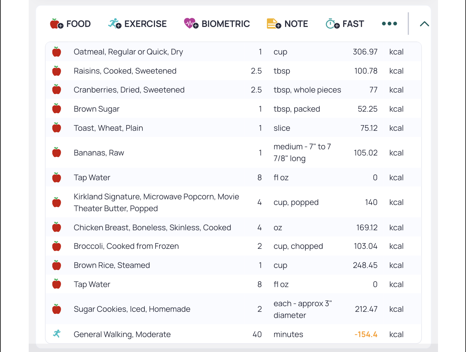466x352 pixels.
Task: Collapse the diary with the chevron arrow
Action: tap(424, 24)
